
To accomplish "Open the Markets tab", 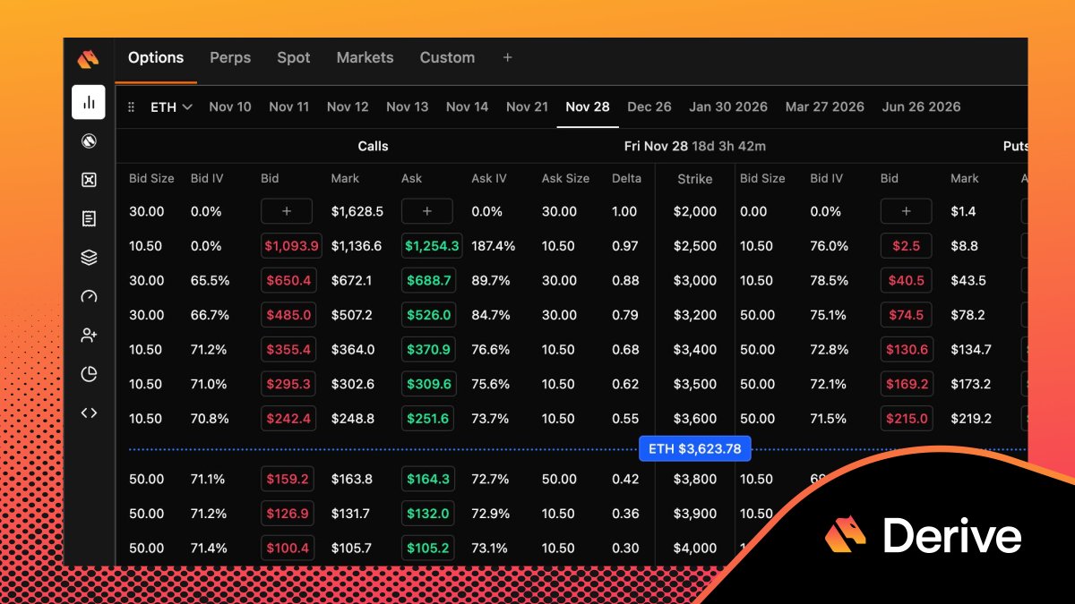I will click(x=365, y=57).
